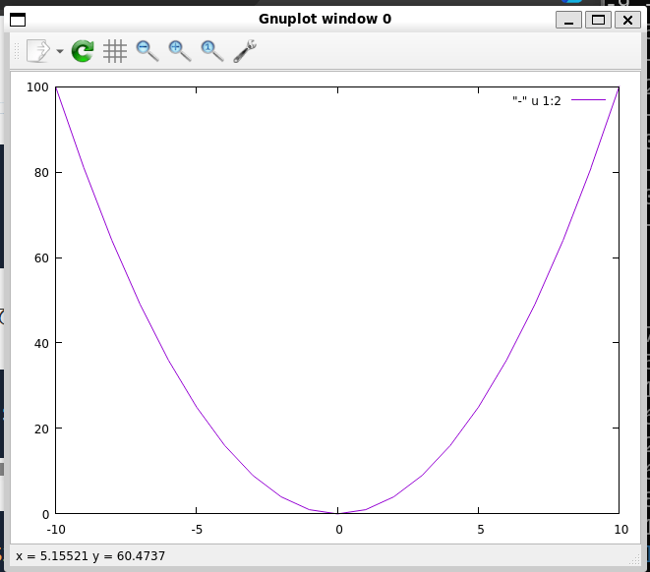Replot the graph with green refresh icon

(x=83, y=51)
